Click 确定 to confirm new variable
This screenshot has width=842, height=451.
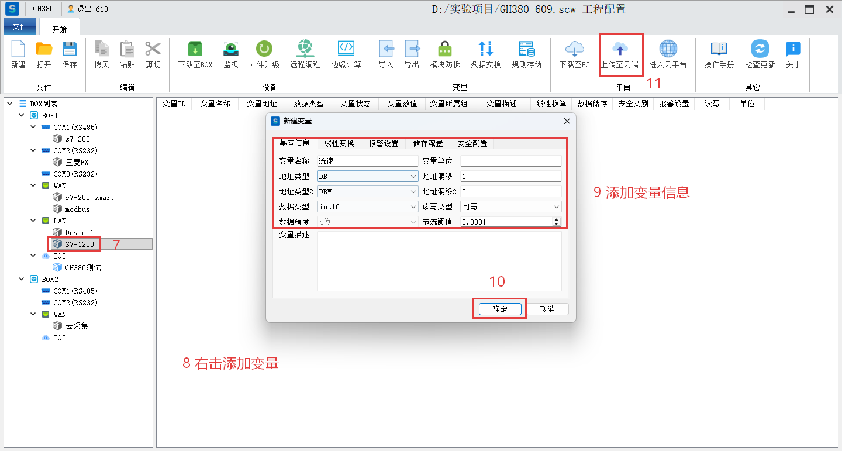(x=500, y=309)
